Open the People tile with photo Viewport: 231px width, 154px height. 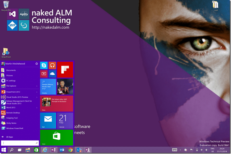tap(65, 87)
